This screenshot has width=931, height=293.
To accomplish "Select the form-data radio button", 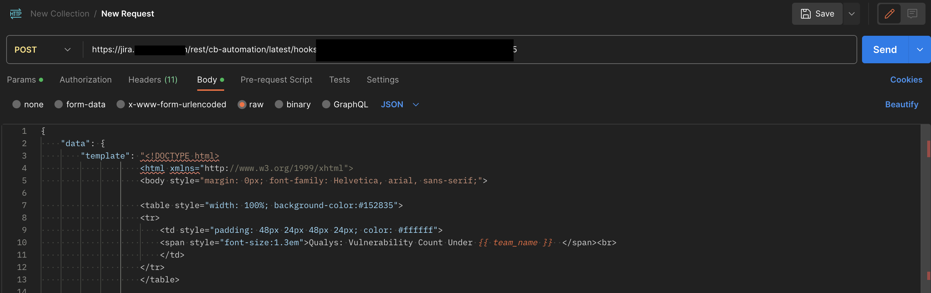I will 59,104.
